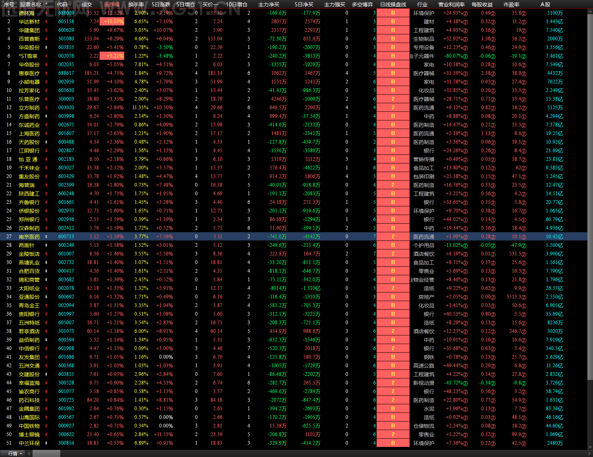Click the 340.5亿 A股 value for 中信银行
Viewport: 593px width, 457px height.
coord(554,349)
